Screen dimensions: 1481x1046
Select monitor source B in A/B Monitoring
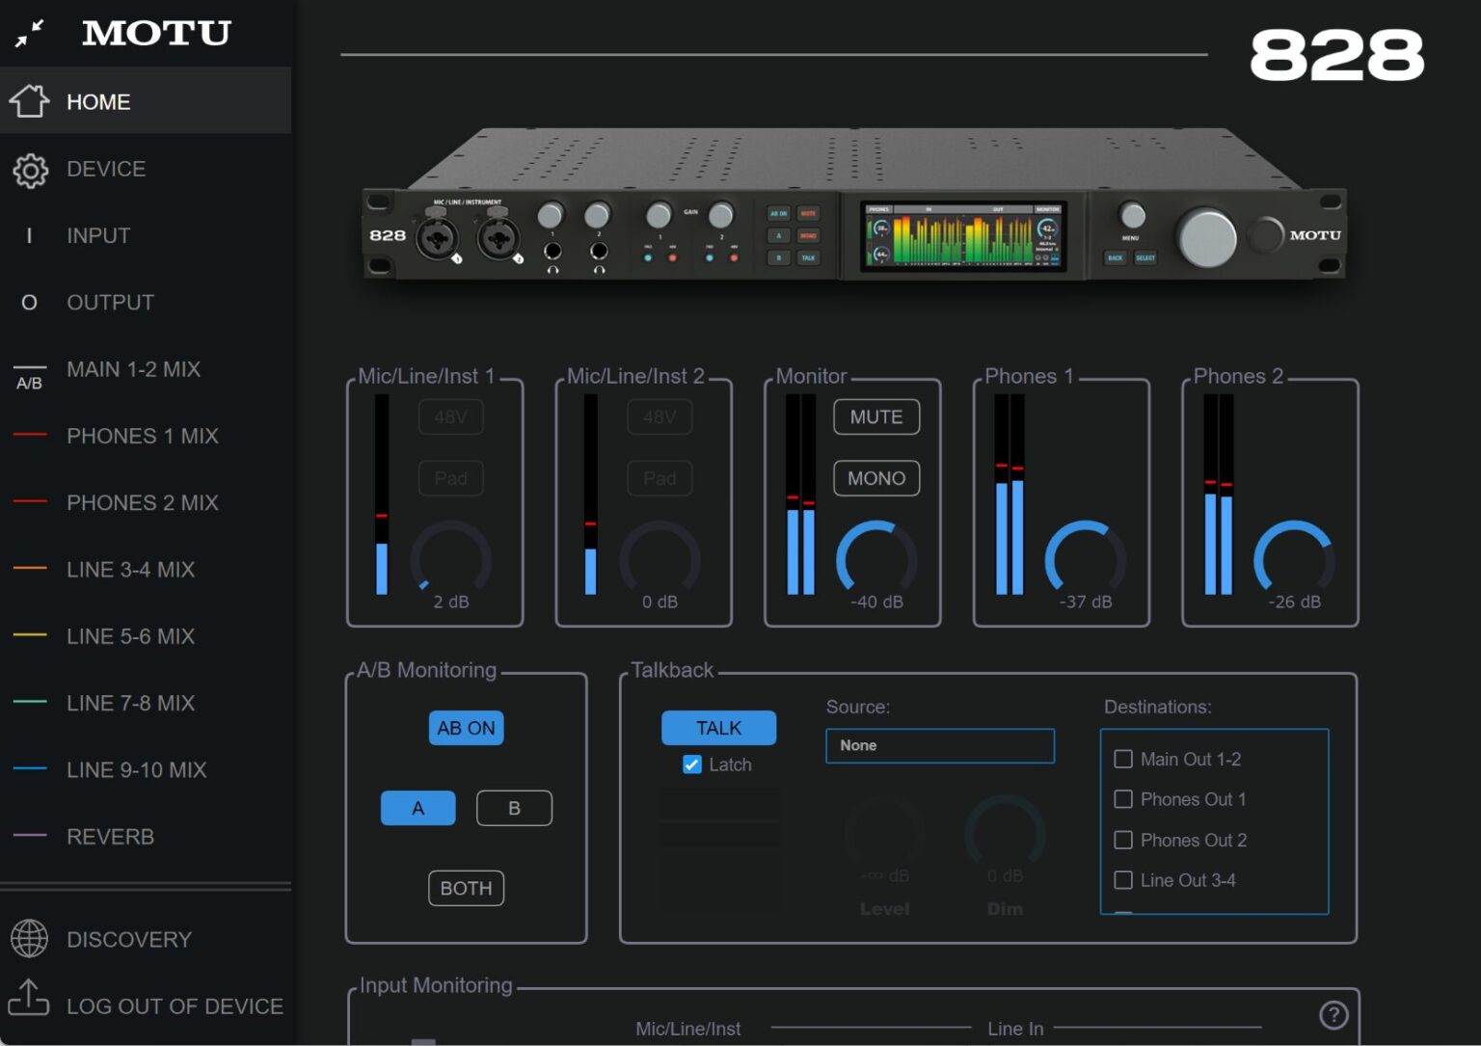tap(514, 808)
